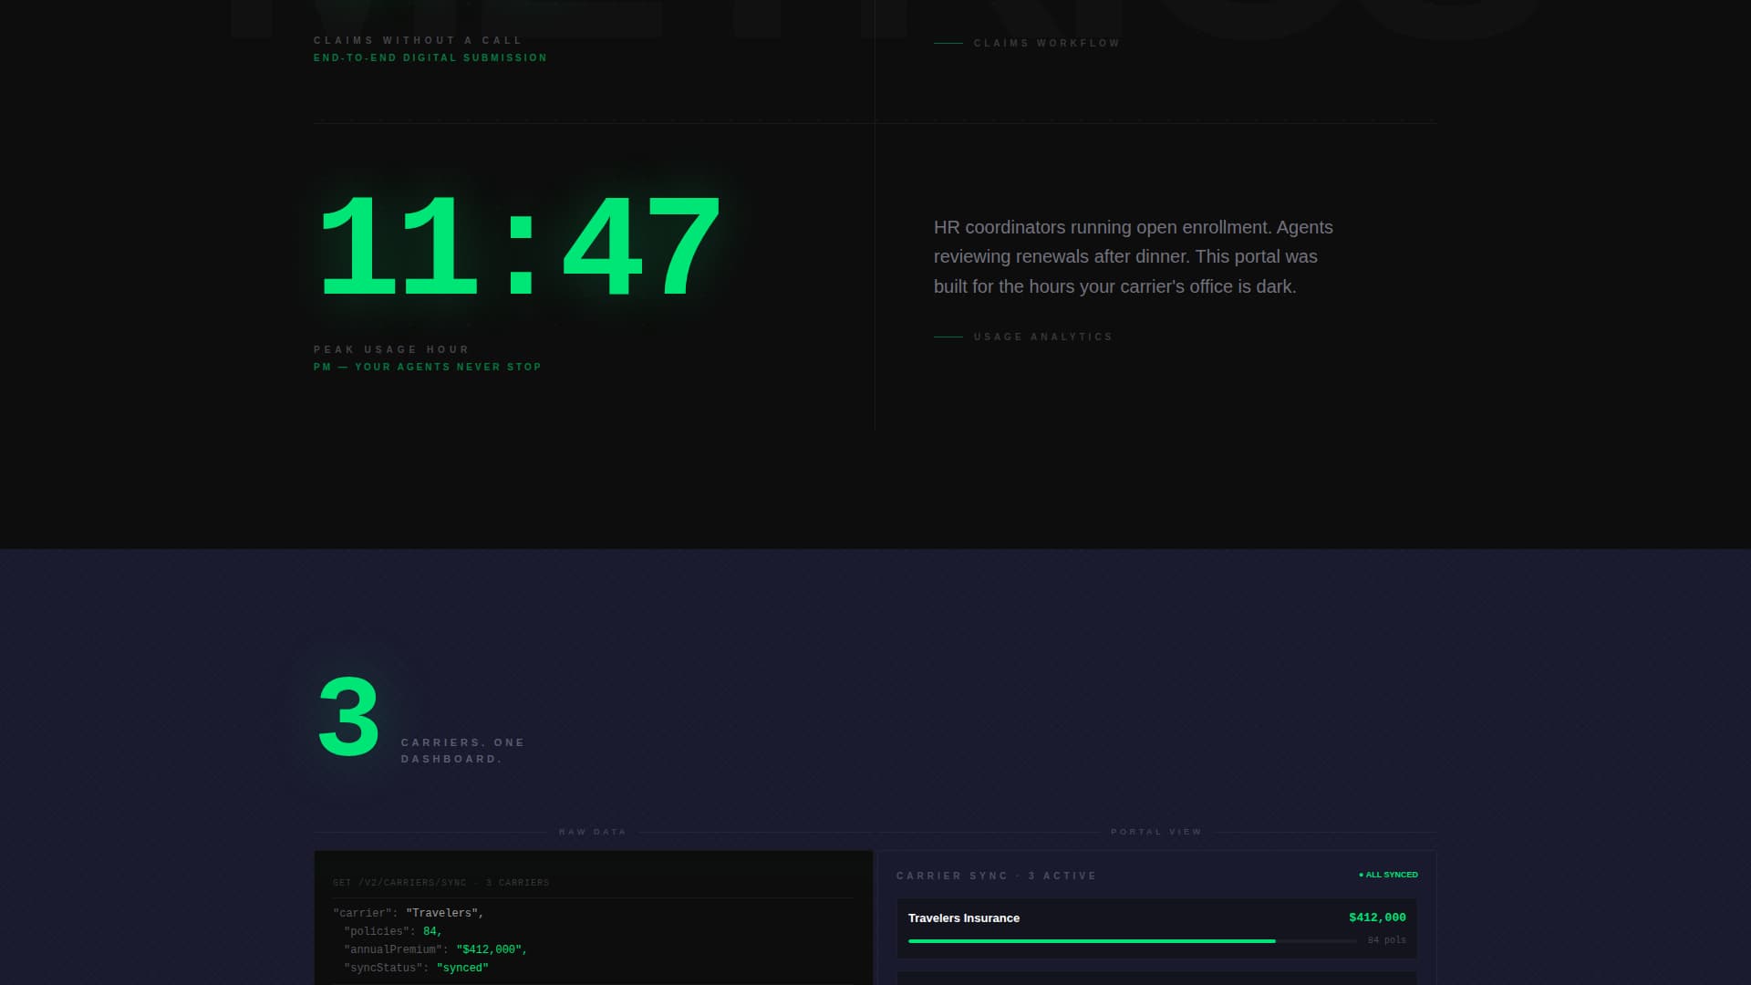
Task: Select the 'PEAK USAGE HOUR' label
Action: point(392,349)
